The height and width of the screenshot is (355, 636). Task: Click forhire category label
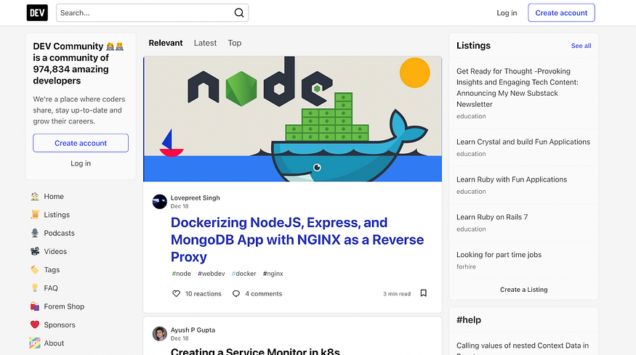[x=466, y=266]
